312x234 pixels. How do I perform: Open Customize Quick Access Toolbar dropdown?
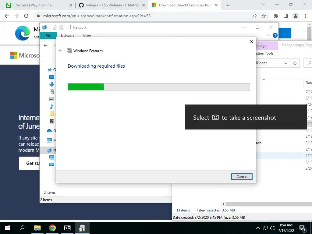click(x=67, y=28)
